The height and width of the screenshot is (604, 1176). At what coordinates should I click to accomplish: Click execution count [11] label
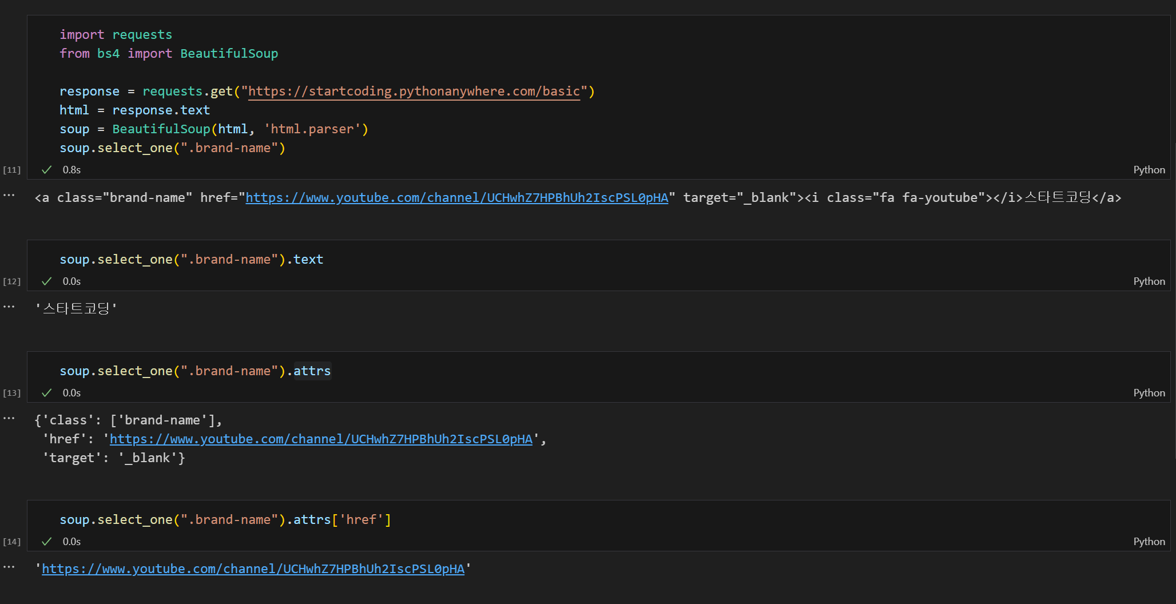(x=12, y=170)
